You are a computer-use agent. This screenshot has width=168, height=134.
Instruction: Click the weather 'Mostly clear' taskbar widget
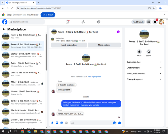[131, 131]
